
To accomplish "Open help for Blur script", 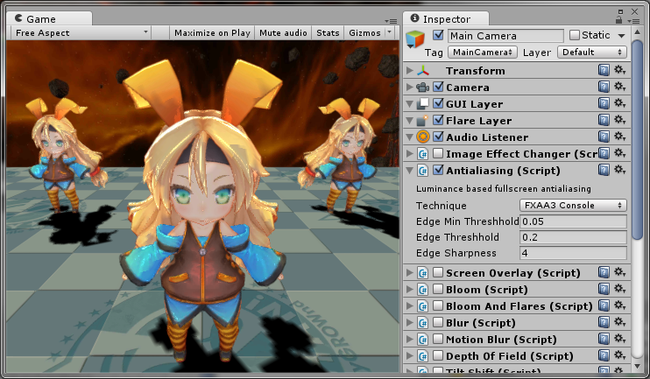I will click(x=604, y=322).
